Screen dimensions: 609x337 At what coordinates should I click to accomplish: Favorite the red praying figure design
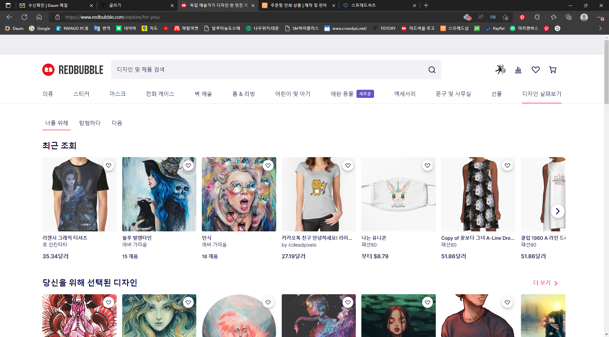click(109, 303)
